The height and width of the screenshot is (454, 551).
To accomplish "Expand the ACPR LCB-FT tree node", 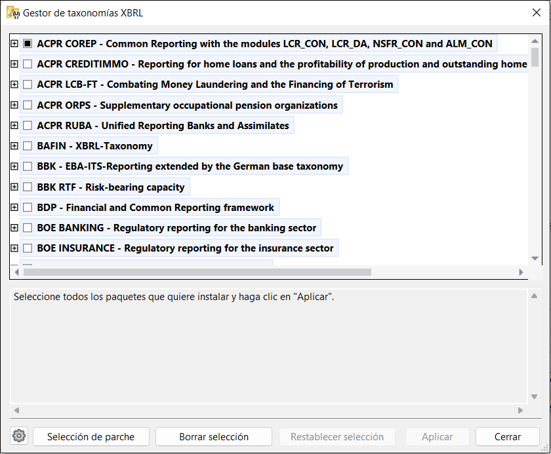I will (14, 85).
